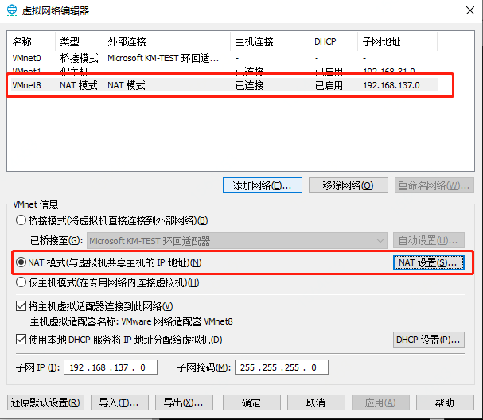Click 还原默认设置 to restore defaults
This screenshot has height=420, width=483.
coord(44,402)
